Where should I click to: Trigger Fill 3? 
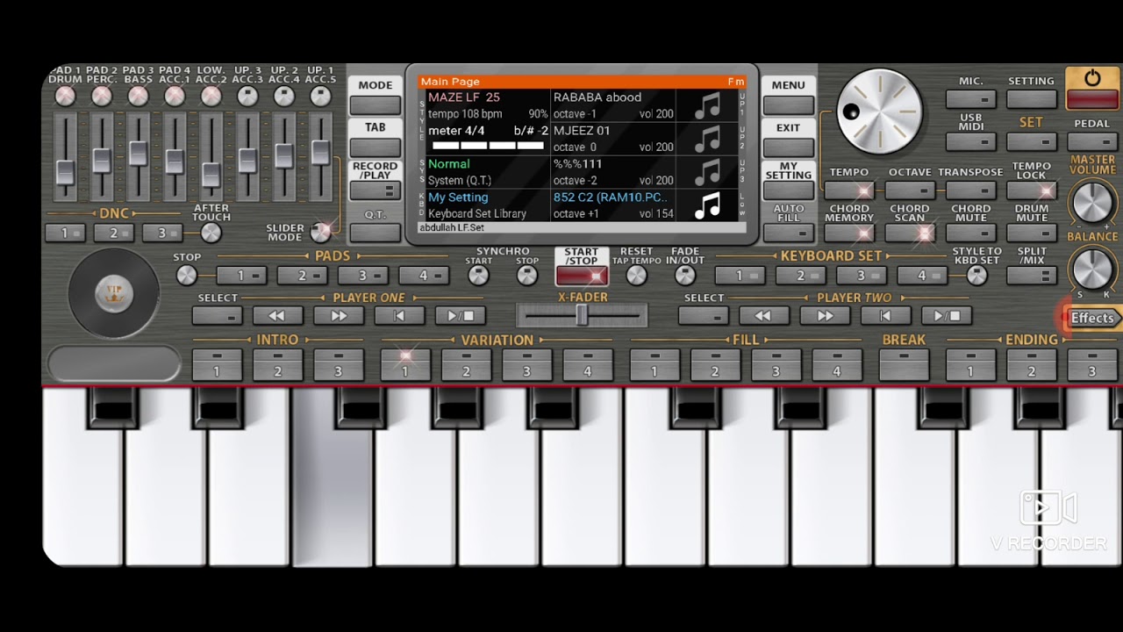[776, 364]
